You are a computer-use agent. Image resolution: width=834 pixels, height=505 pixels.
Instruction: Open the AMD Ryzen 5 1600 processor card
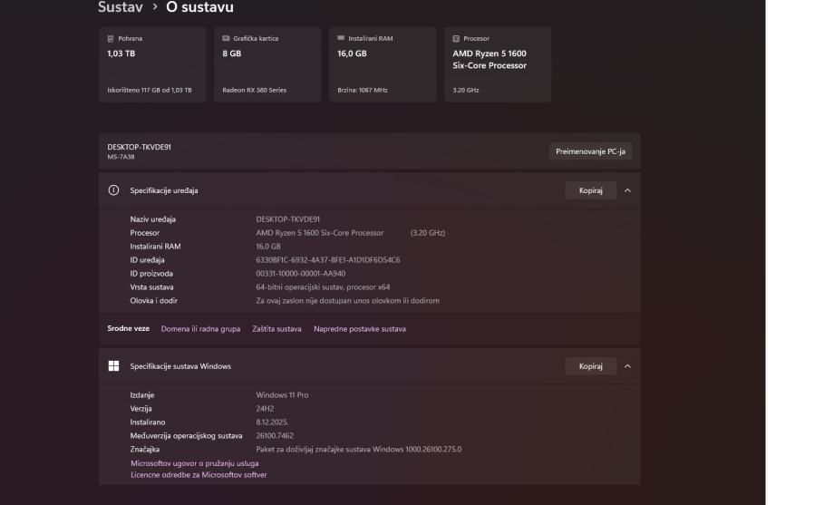click(498, 64)
